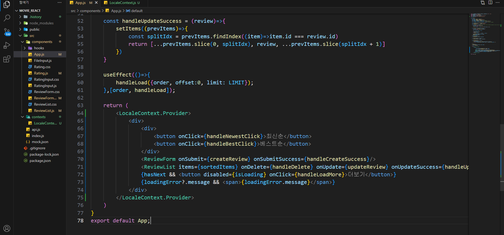
Task: Open editor more actions menu
Action: pos(498,3)
